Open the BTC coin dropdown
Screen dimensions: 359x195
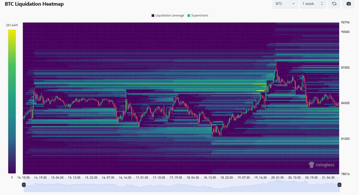[285, 4]
